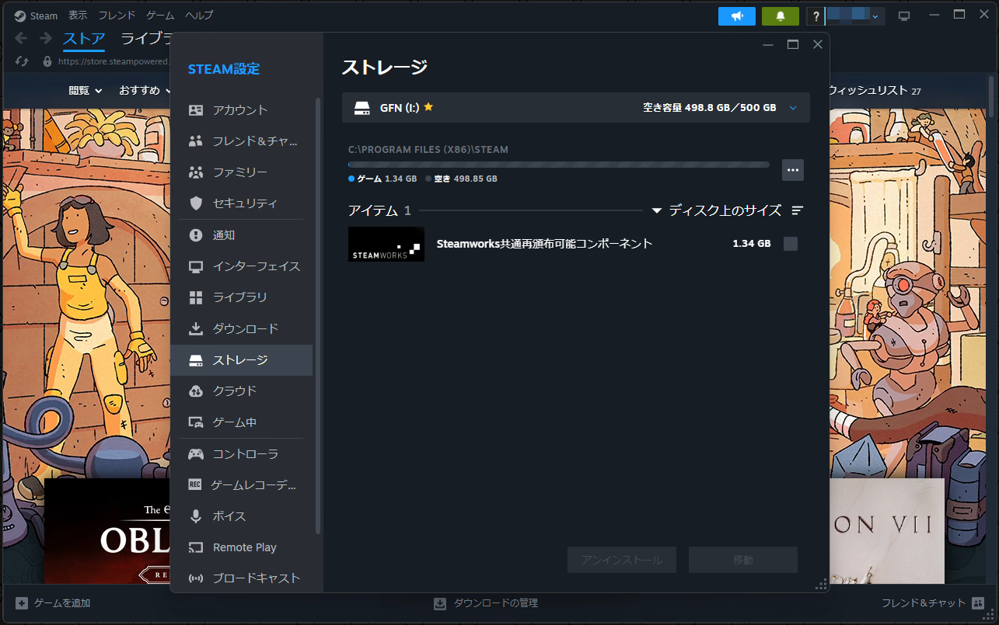Check the Steamworks共通再頒布可能コンポーネント checkbox
999x625 pixels.
[790, 243]
